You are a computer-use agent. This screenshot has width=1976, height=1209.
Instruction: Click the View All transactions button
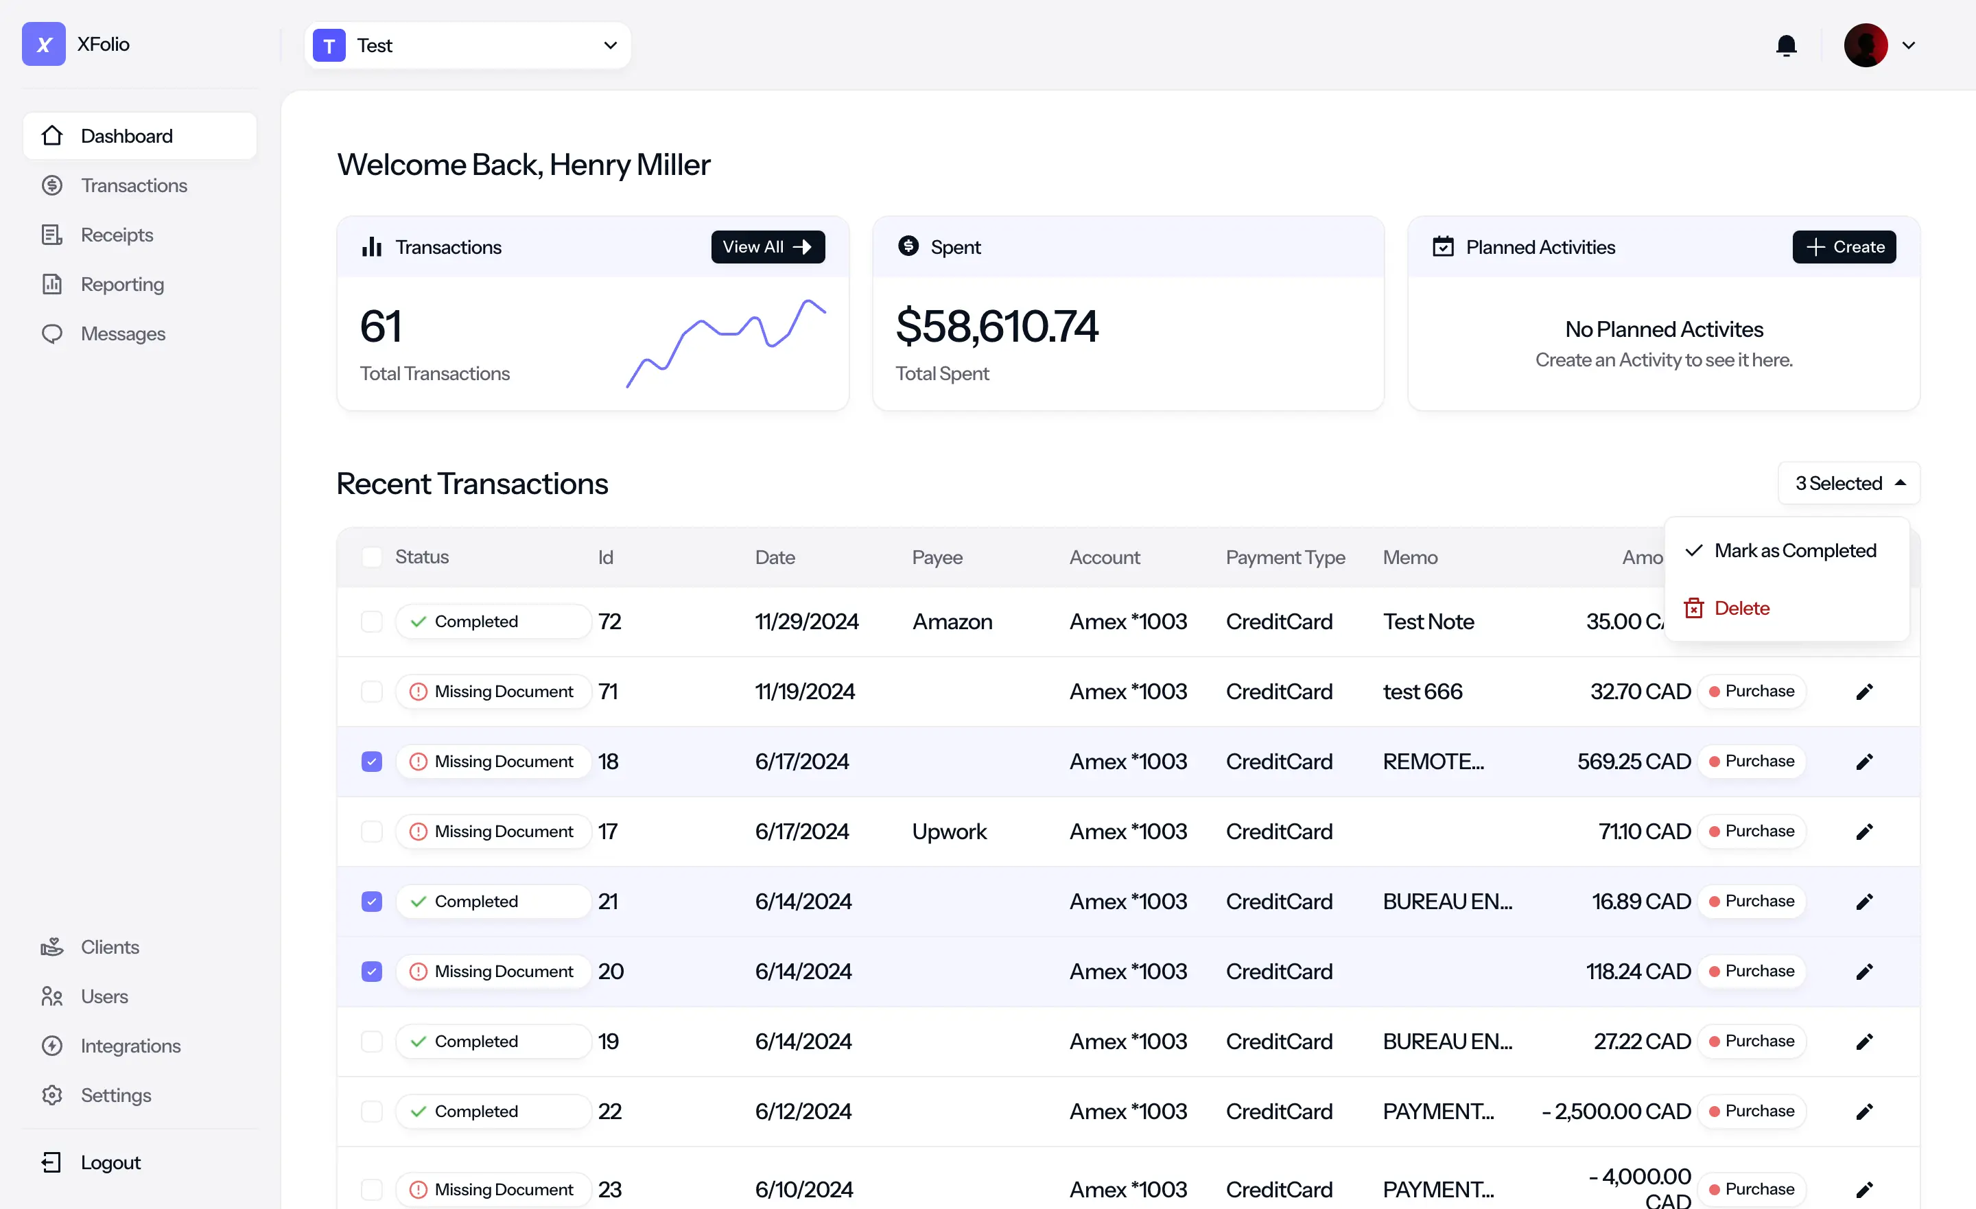point(768,247)
